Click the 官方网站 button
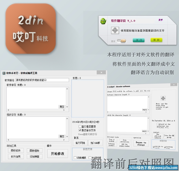179x171 pixels. pyautogui.click(x=80, y=143)
